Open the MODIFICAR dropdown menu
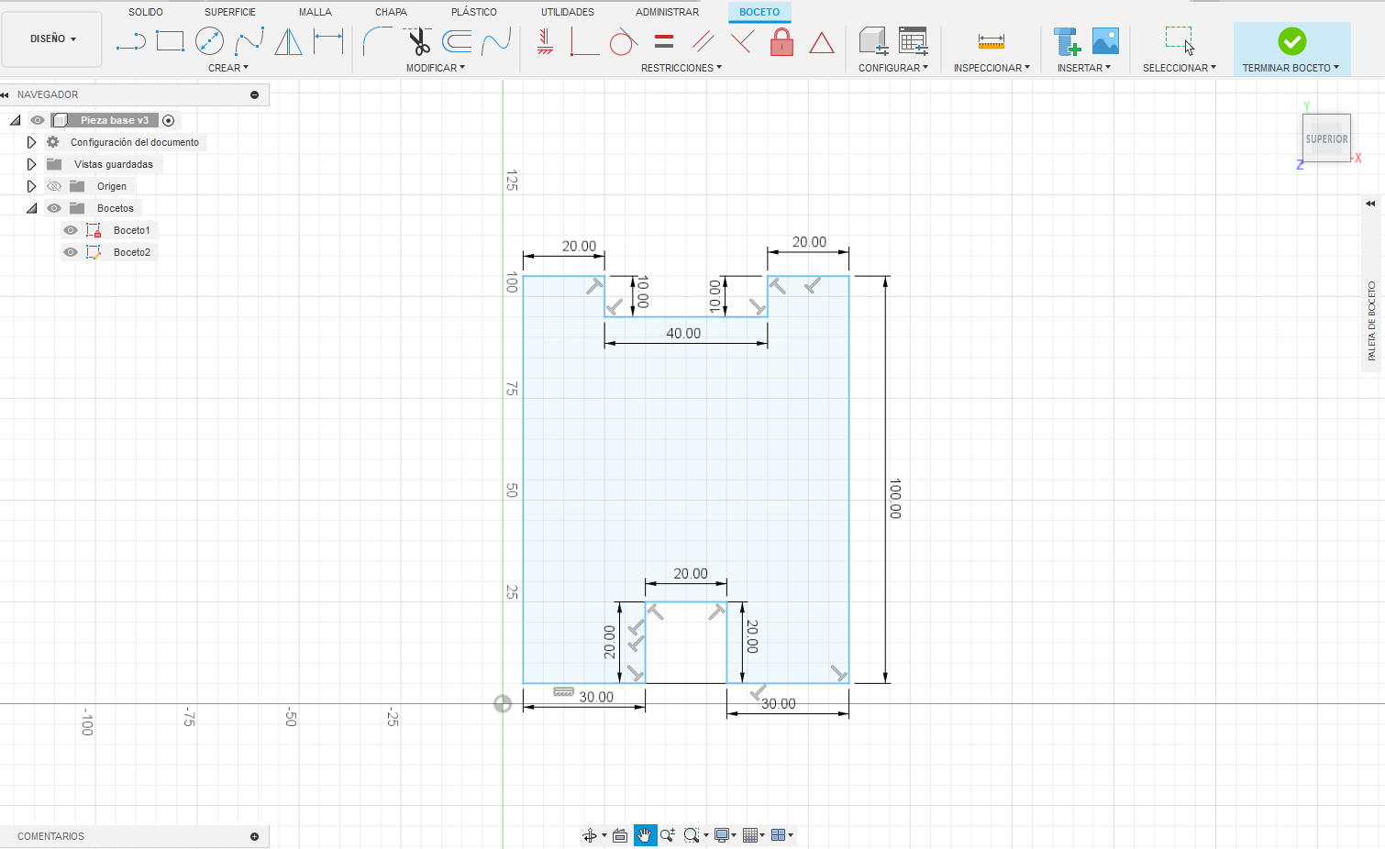1385x849 pixels. click(436, 68)
